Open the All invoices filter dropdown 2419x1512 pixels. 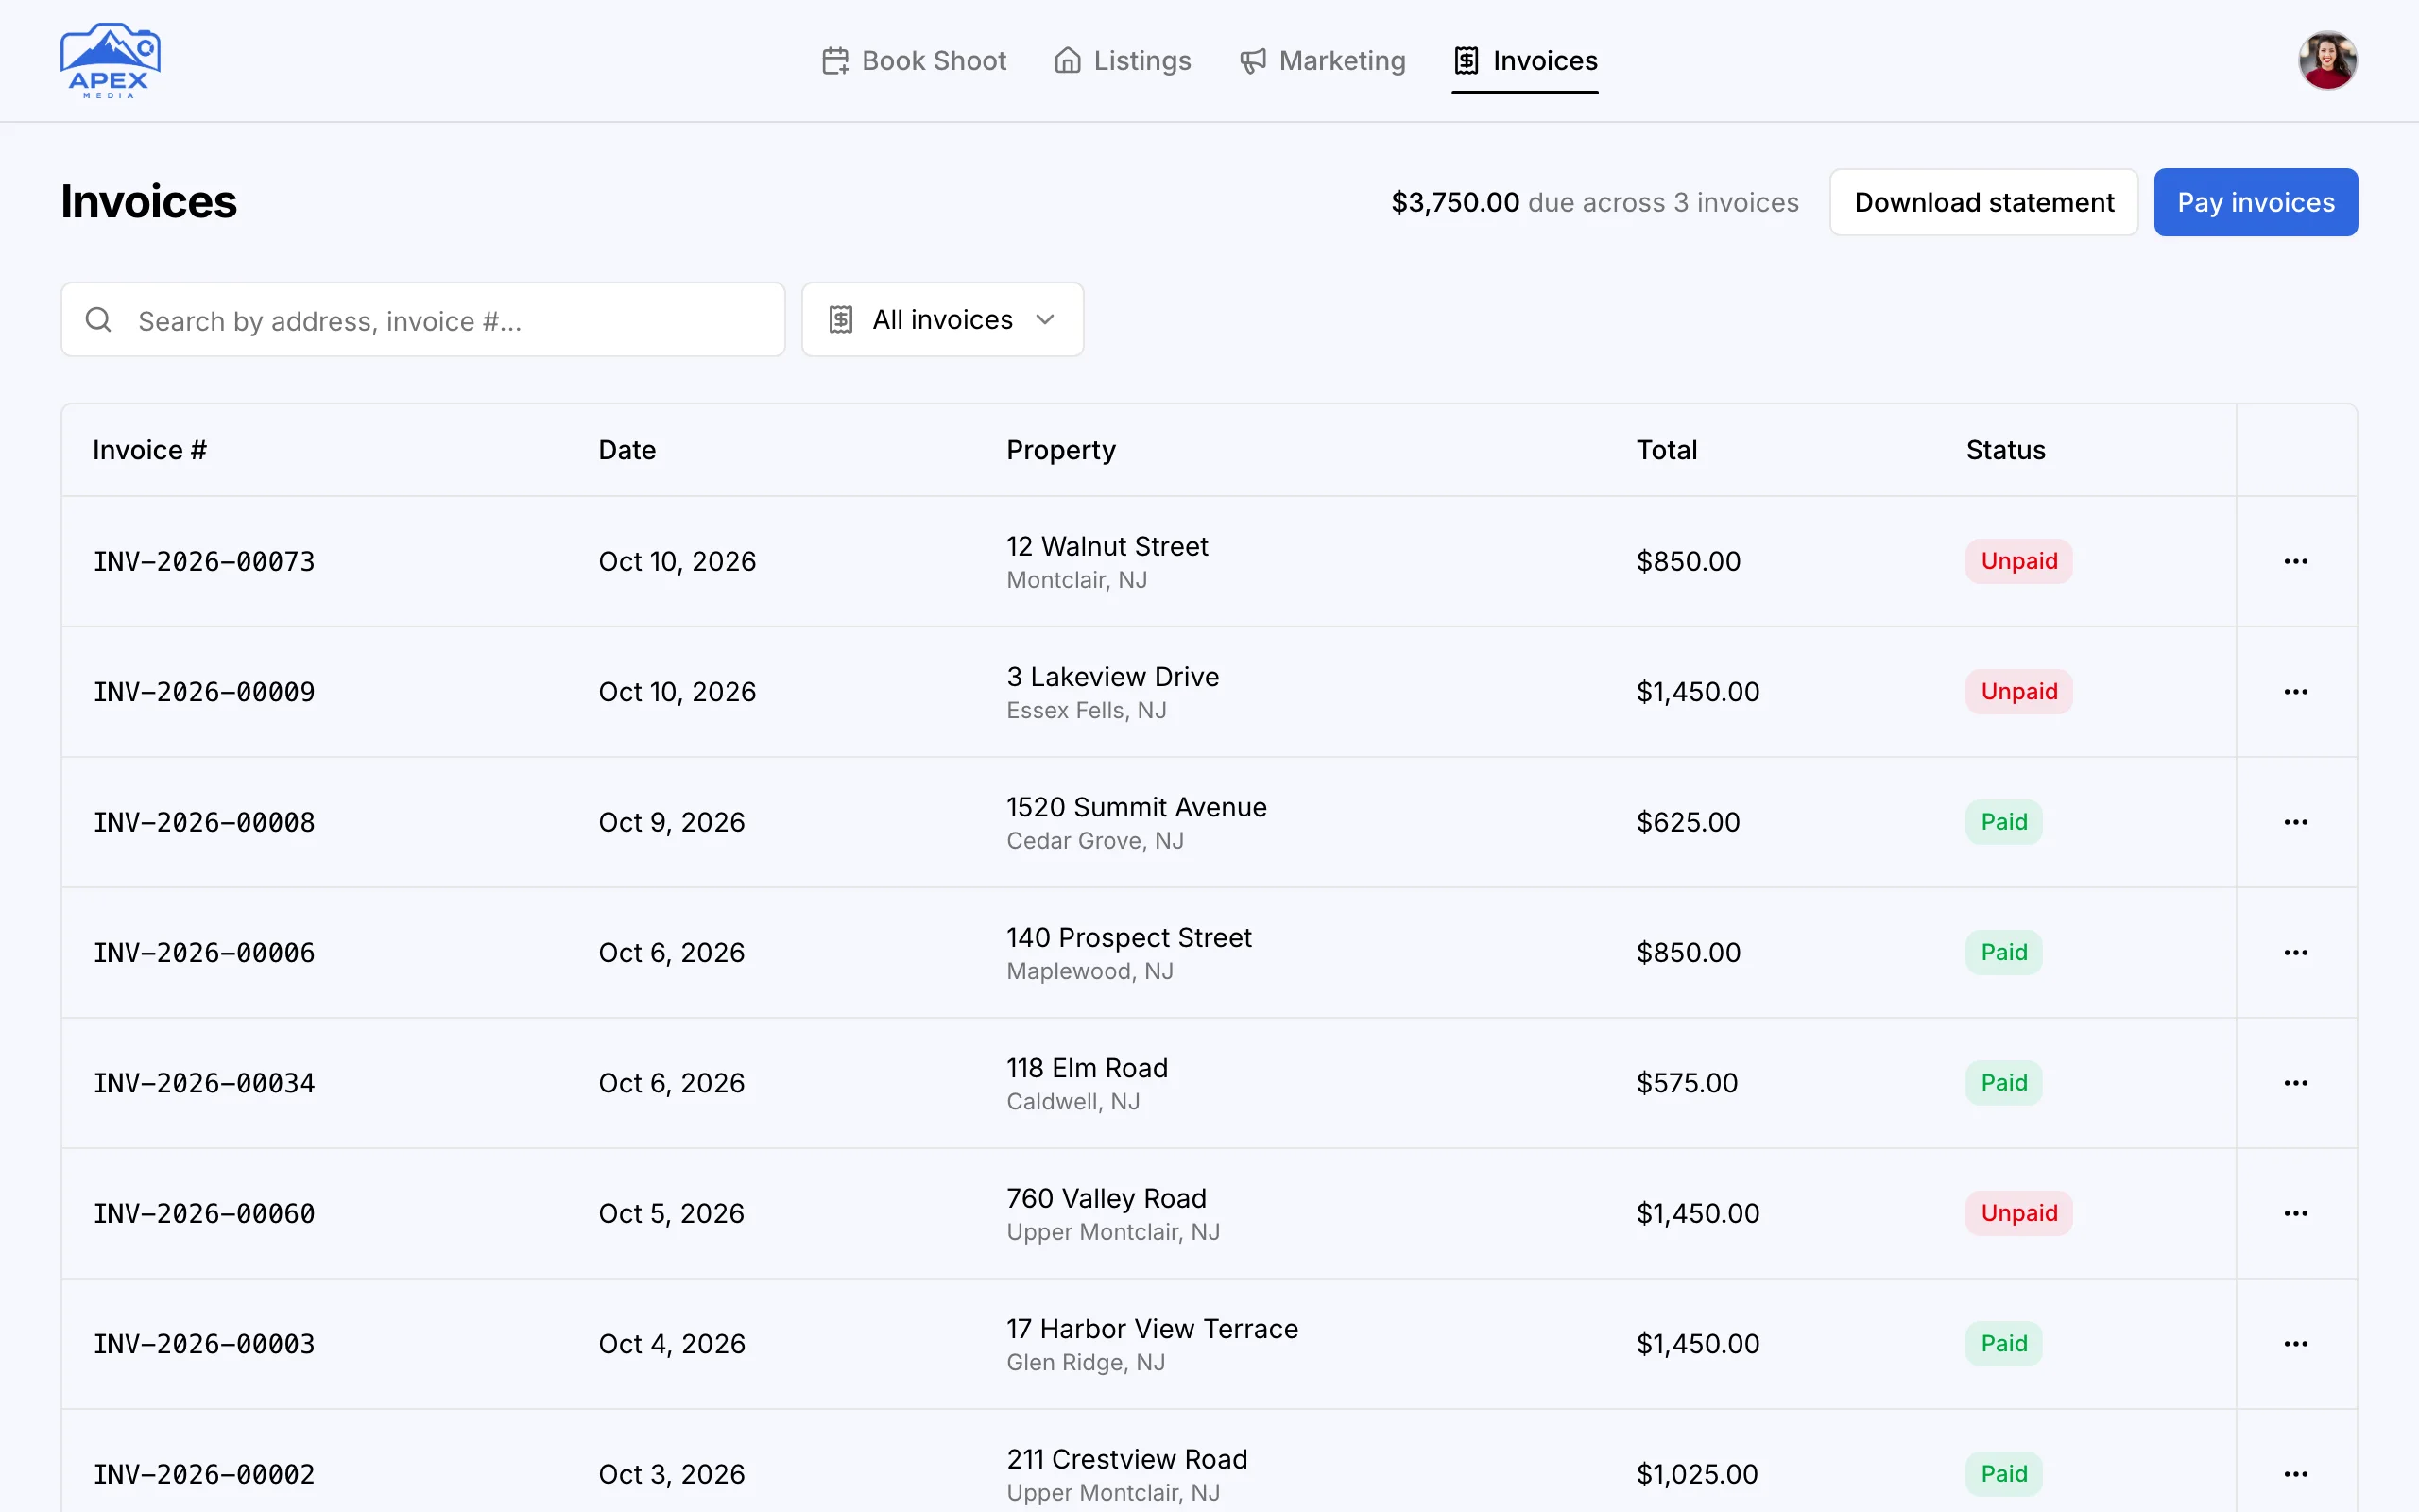coord(943,320)
